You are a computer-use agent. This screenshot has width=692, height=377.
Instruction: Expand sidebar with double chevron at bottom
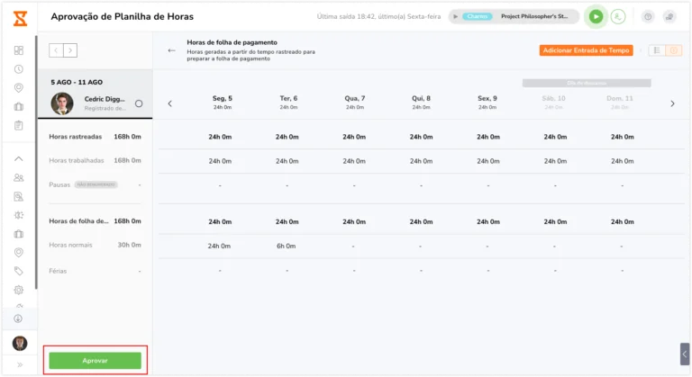click(x=20, y=364)
